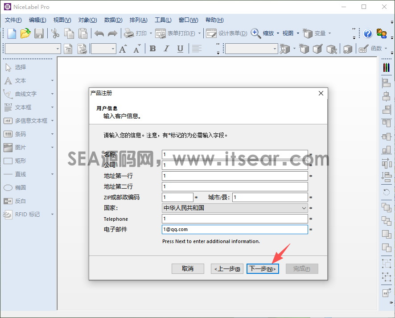This screenshot has width=395, height=318.
Task: Select the RFID 标记 tool
Action: [x=22, y=215]
